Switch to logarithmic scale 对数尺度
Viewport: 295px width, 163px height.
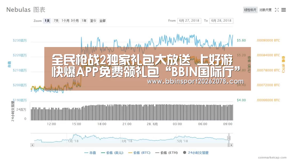(265, 10)
